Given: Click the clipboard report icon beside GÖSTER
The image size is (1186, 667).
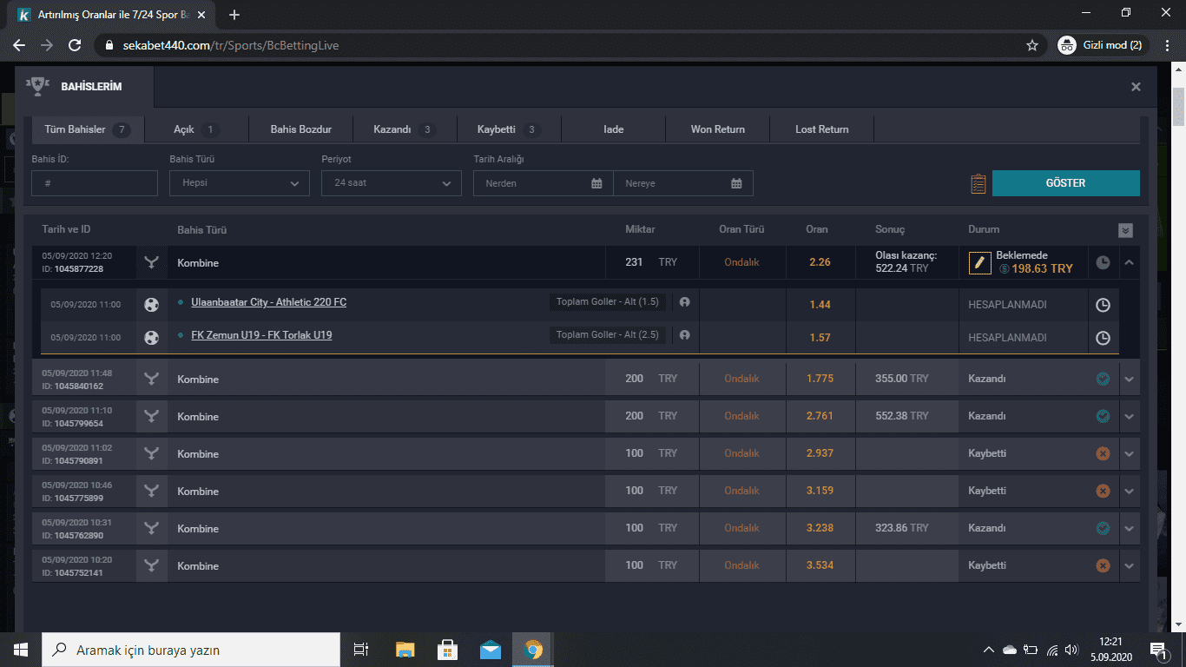Looking at the screenshot, I should coord(978,183).
